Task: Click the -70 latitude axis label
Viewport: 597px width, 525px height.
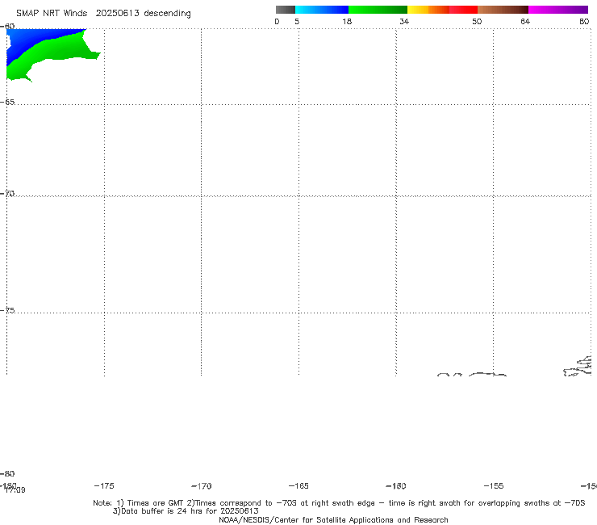Action: point(7,194)
